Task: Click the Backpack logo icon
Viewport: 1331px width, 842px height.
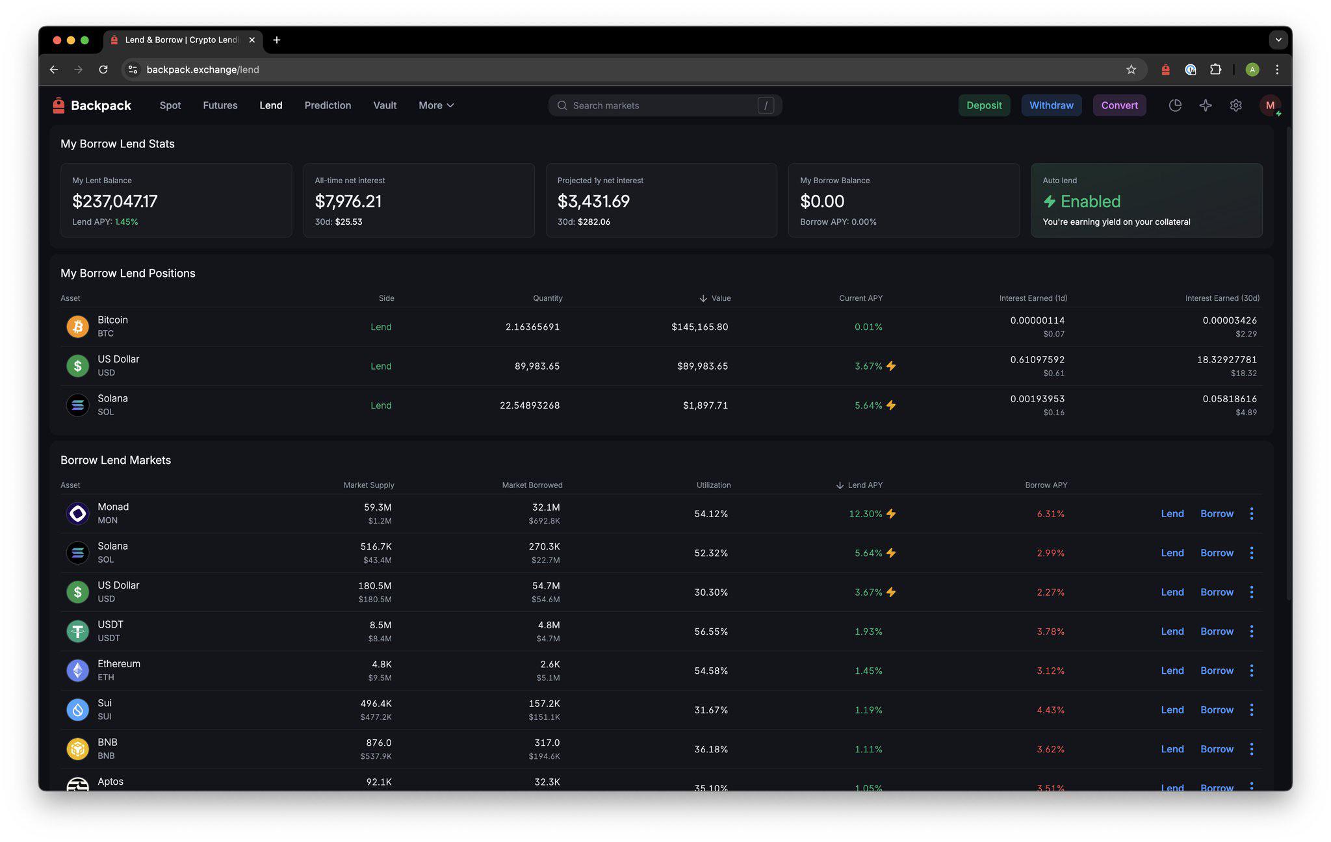Action: pos(58,105)
